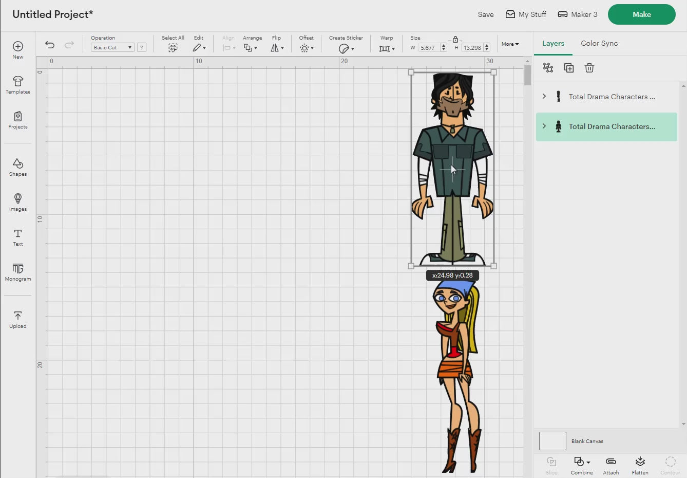Click the green Make button

click(642, 14)
